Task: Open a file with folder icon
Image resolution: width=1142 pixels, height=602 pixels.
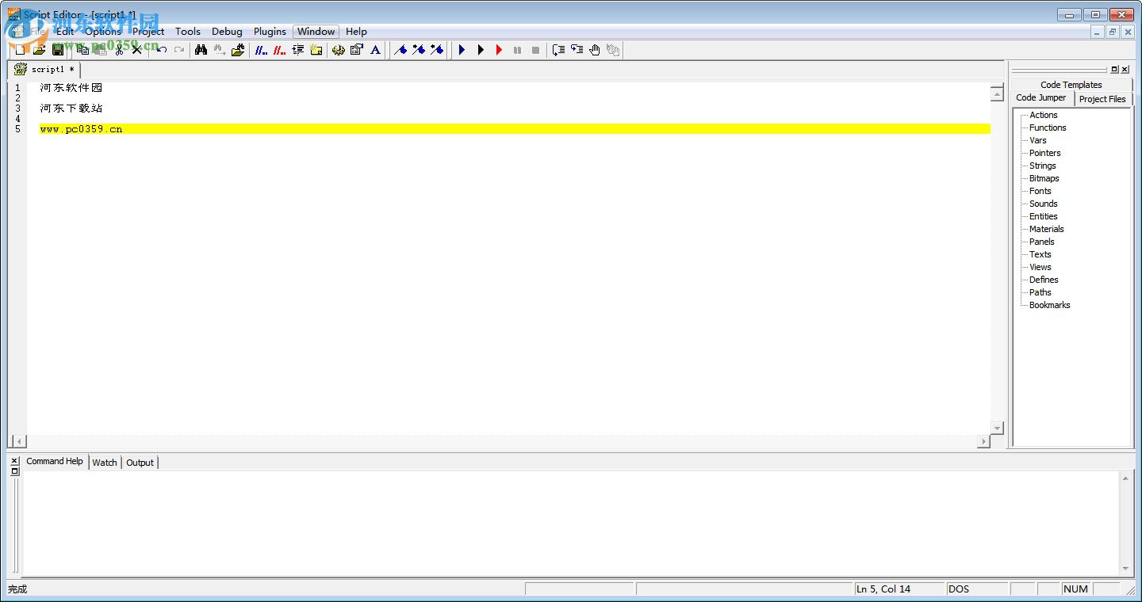Action: pyautogui.click(x=39, y=50)
